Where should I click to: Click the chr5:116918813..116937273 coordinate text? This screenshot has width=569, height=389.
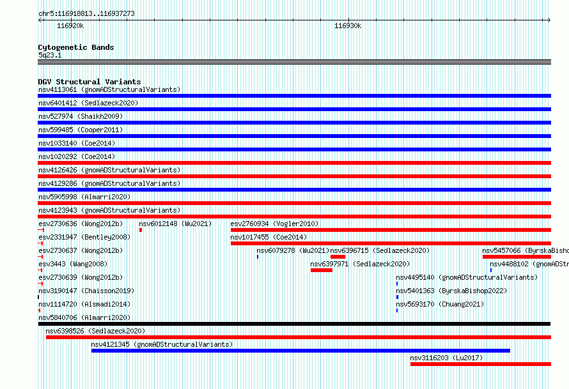pos(86,13)
